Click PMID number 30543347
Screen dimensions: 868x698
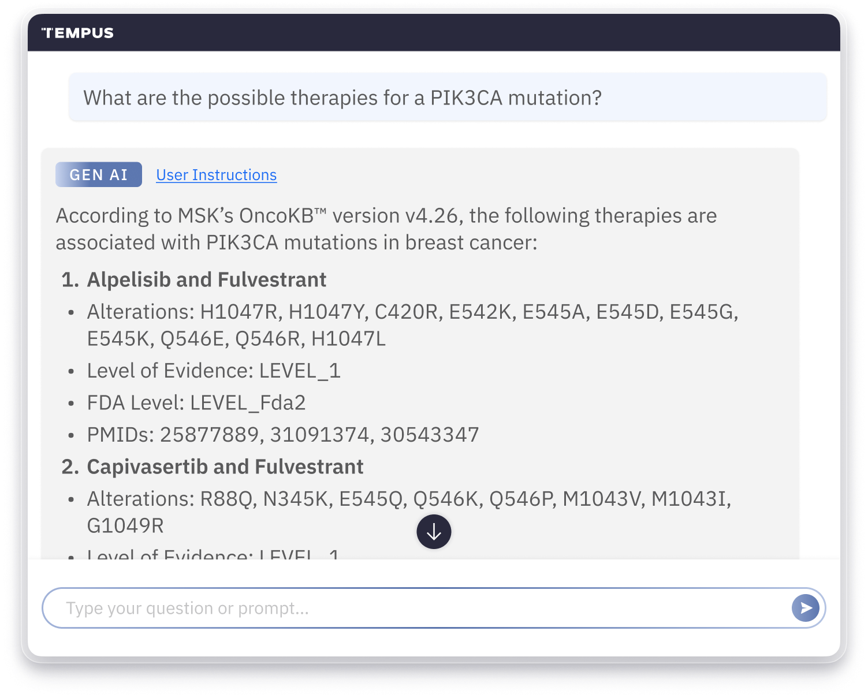click(430, 435)
